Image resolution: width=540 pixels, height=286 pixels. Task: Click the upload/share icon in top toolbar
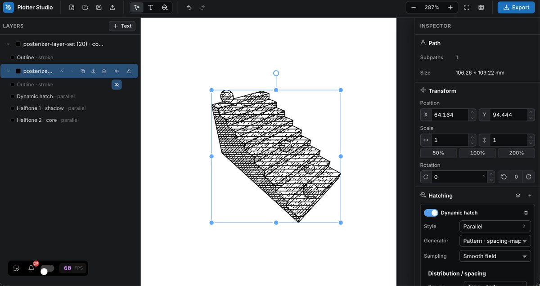pyautogui.click(x=112, y=7)
